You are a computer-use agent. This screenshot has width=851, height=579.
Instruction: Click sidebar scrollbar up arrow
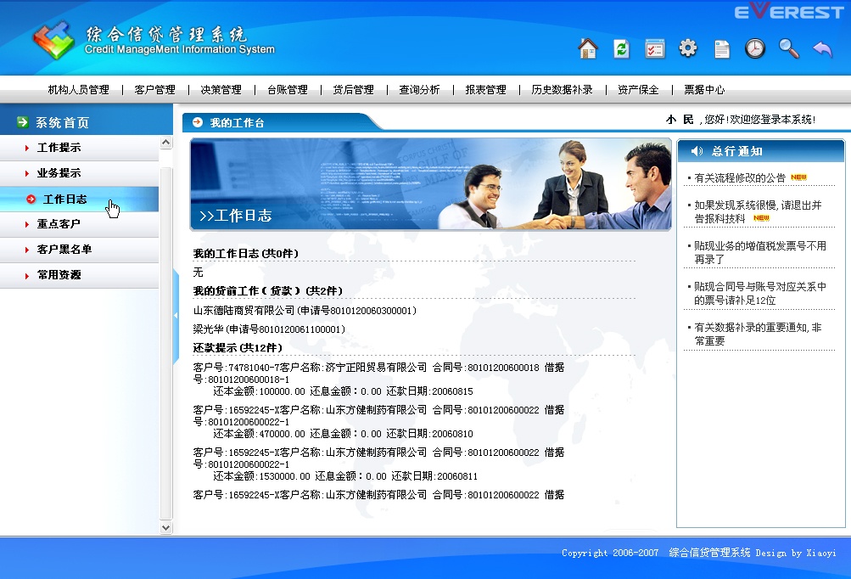pyautogui.click(x=166, y=143)
